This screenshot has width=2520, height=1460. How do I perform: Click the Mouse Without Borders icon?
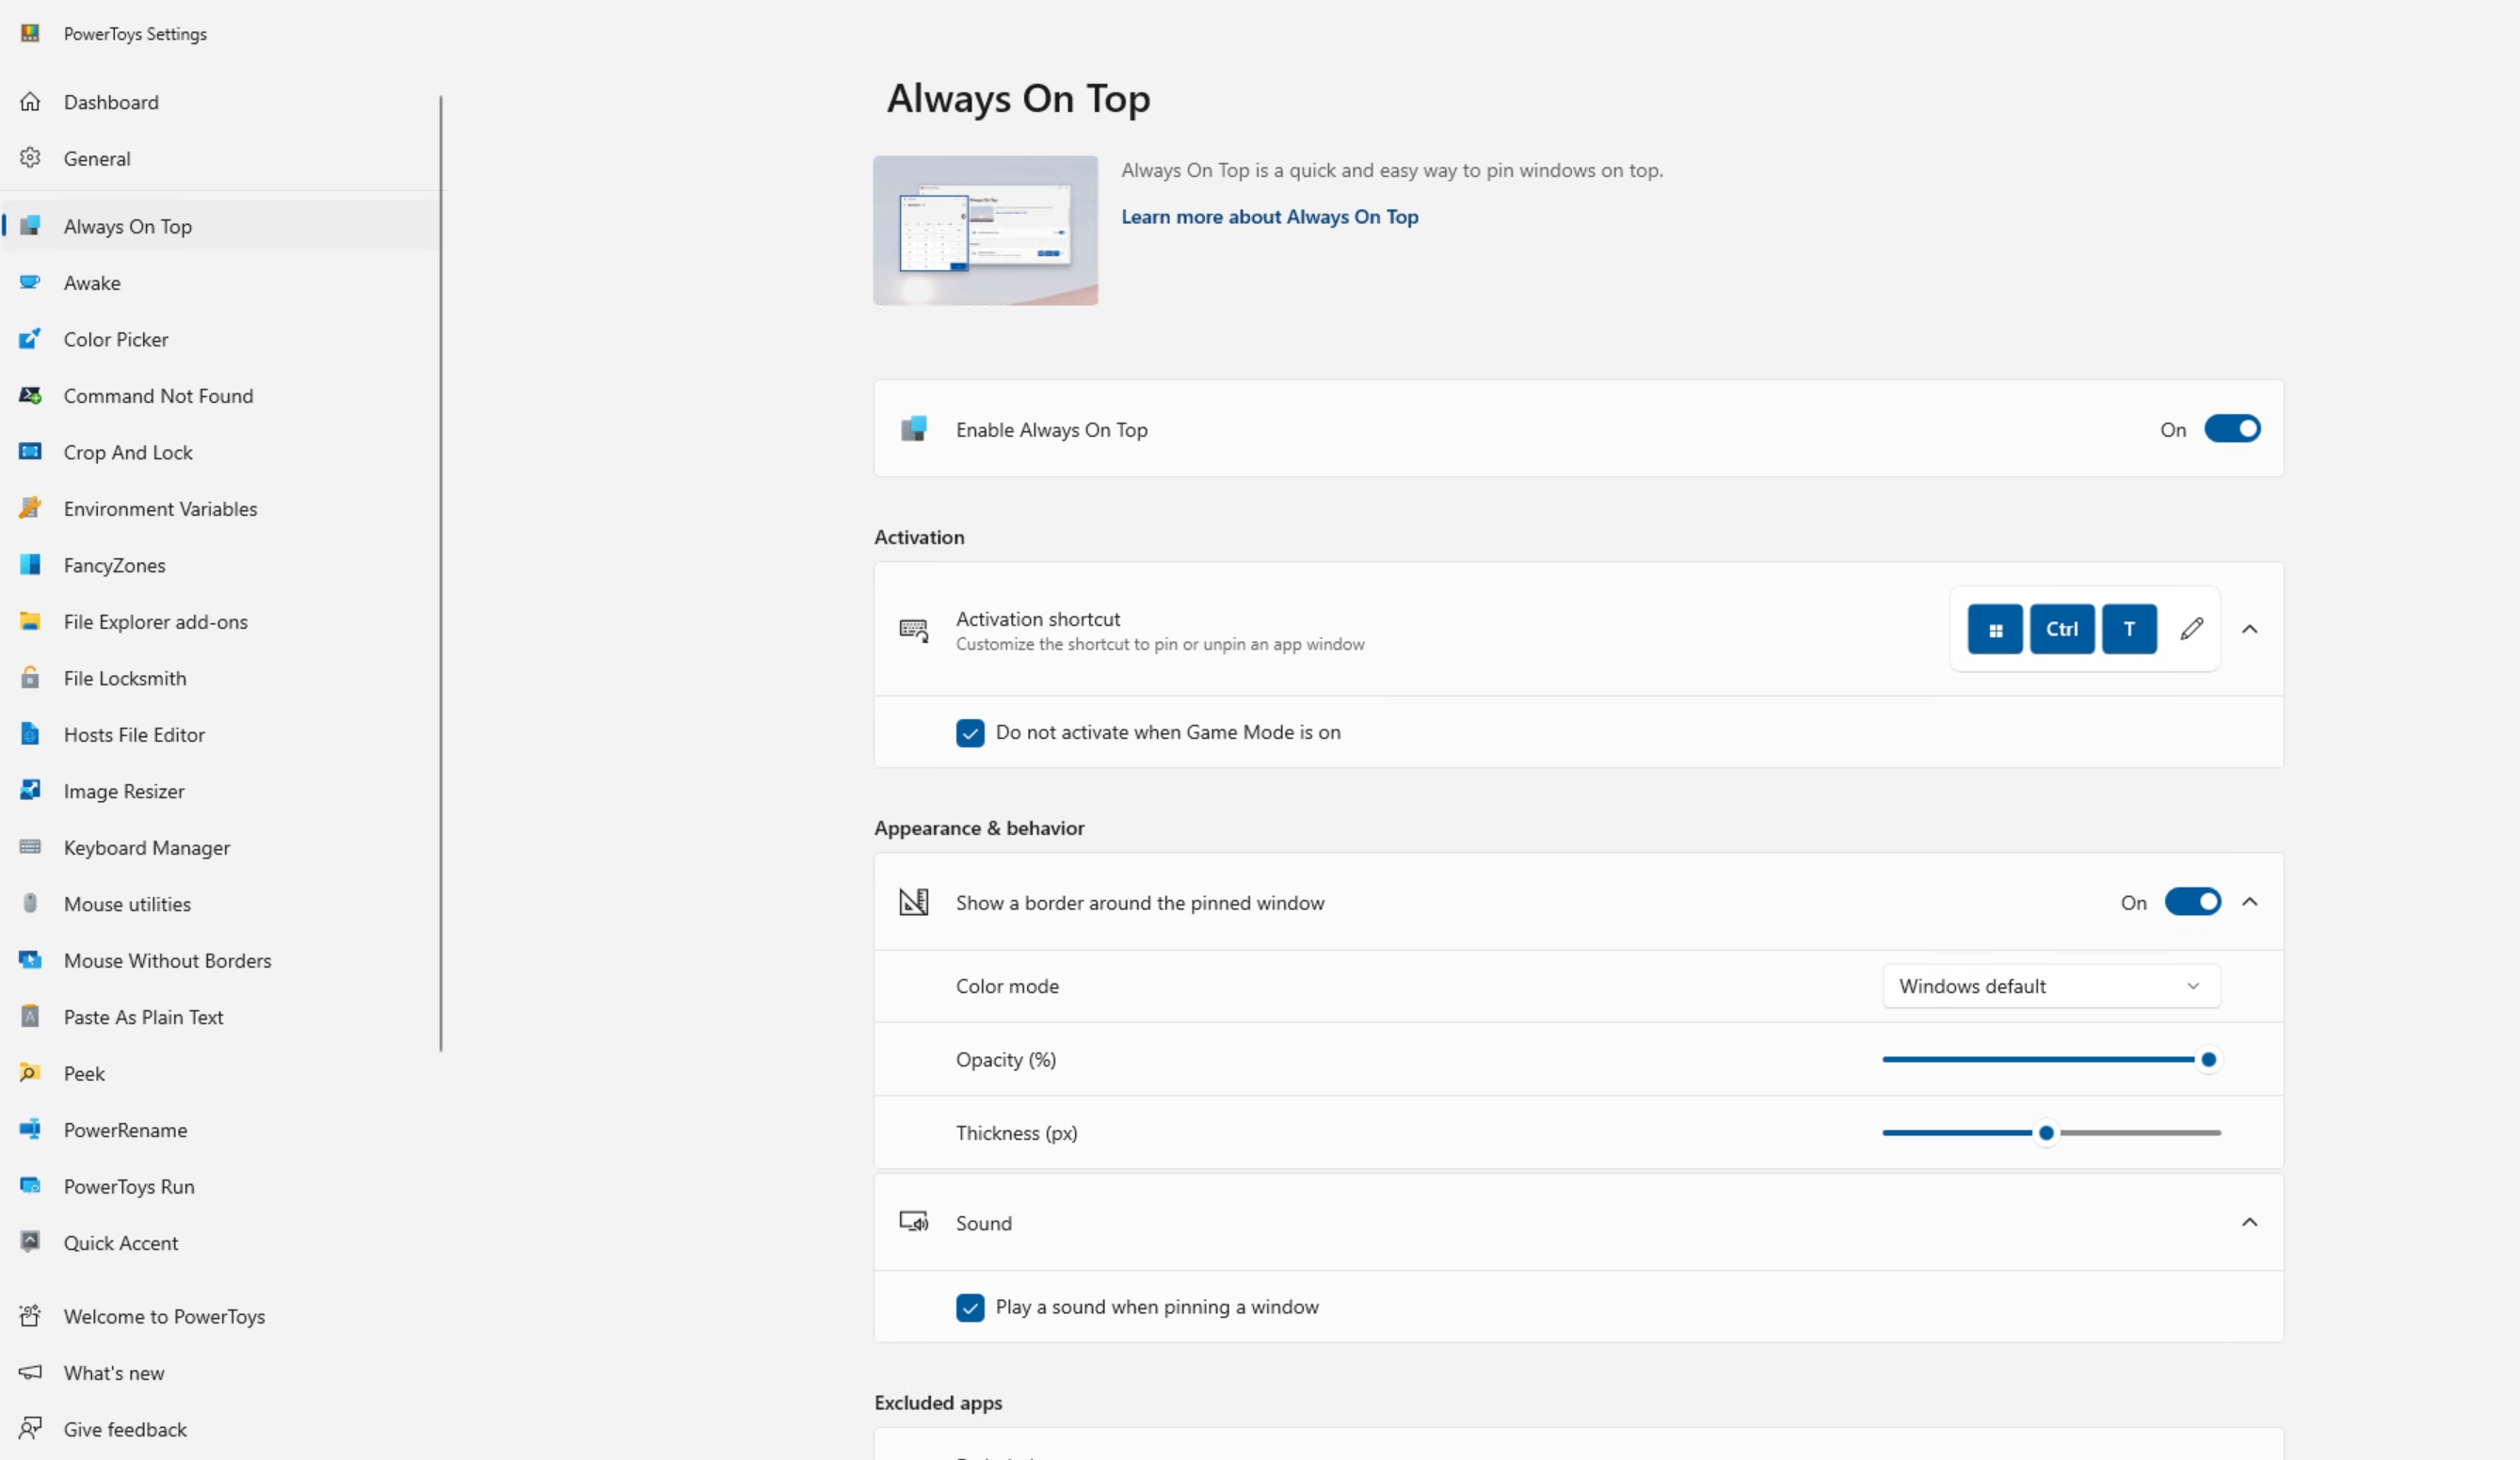[30, 960]
